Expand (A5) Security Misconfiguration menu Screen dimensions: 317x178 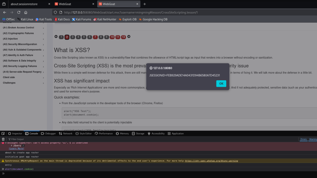point(24,44)
